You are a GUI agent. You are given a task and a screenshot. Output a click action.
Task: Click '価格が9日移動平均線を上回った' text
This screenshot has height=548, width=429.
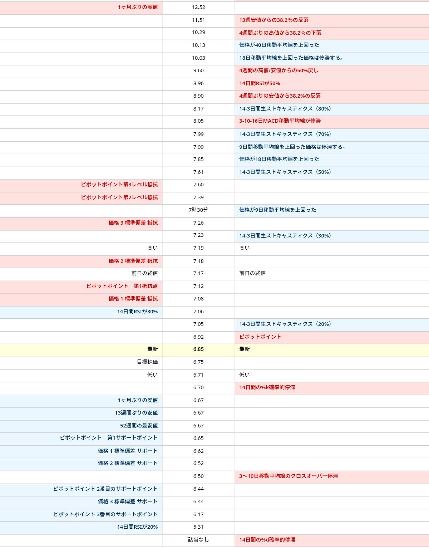coord(278,210)
